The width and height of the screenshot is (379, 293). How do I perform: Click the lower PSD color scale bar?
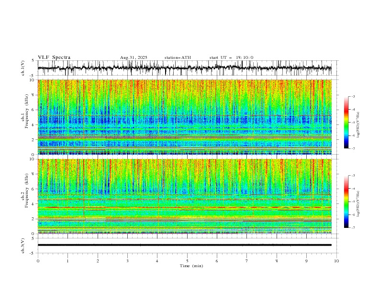[346, 202]
